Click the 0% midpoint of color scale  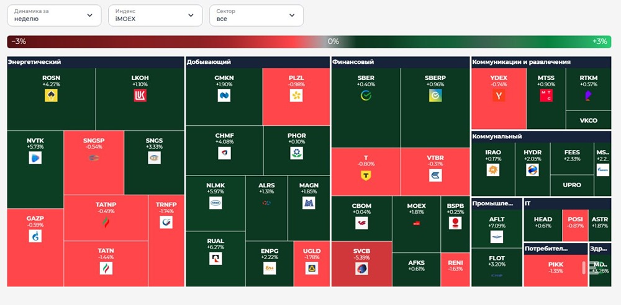tap(333, 42)
